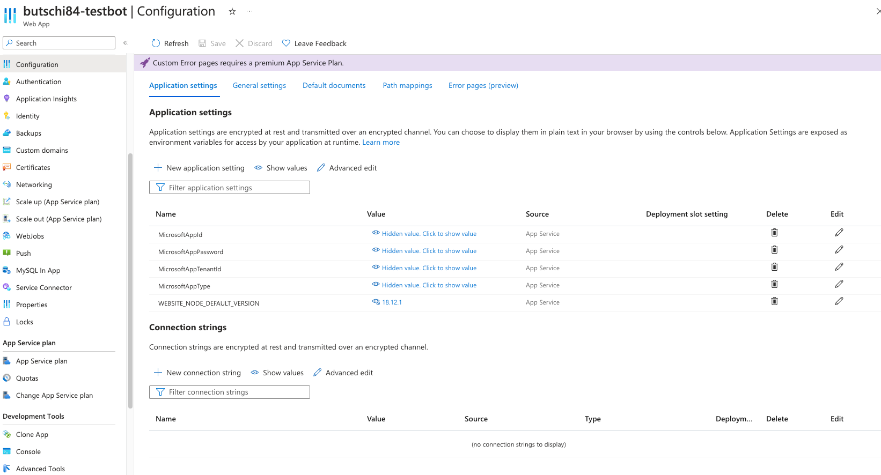The width and height of the screenshot is (881, 475).
Task: Open Custom domains in the sidebar
Action: point(42,150)
